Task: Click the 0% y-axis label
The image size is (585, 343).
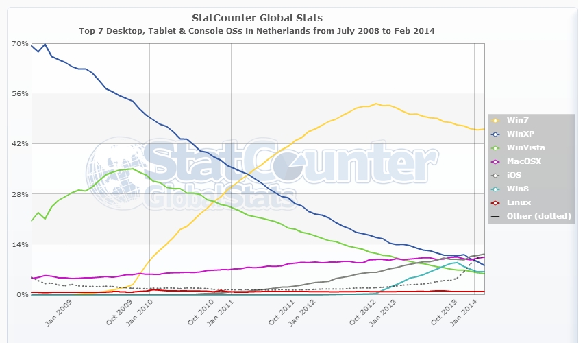Action: pos(22,294)
